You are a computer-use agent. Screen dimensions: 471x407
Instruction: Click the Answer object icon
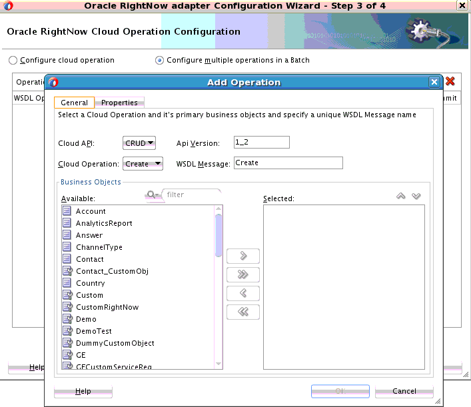click(x=67, y=235)
